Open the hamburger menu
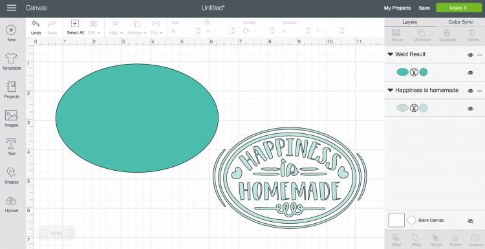Viewport: 485px width, 249px height. tap(12, 8)
